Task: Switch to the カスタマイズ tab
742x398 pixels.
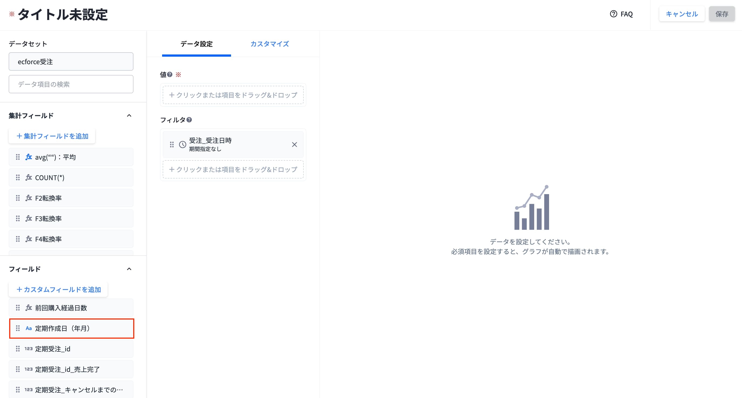Action: [270, 44]
